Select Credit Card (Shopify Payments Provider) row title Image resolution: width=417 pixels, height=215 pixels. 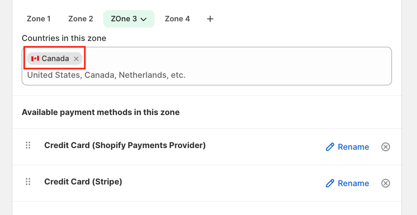point(125,145)
